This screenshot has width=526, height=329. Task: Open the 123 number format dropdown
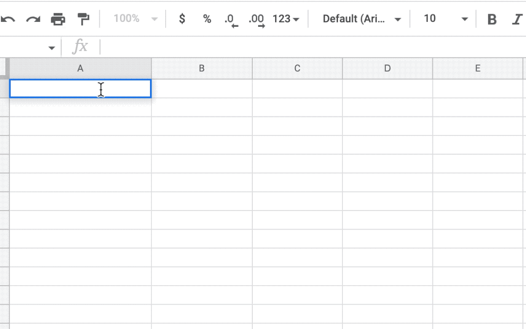[x=286, y=19]
